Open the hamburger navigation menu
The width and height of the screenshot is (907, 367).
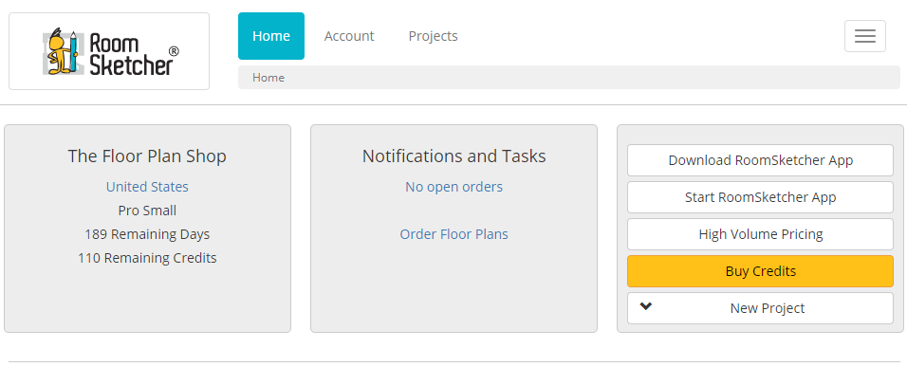point(864,36)
